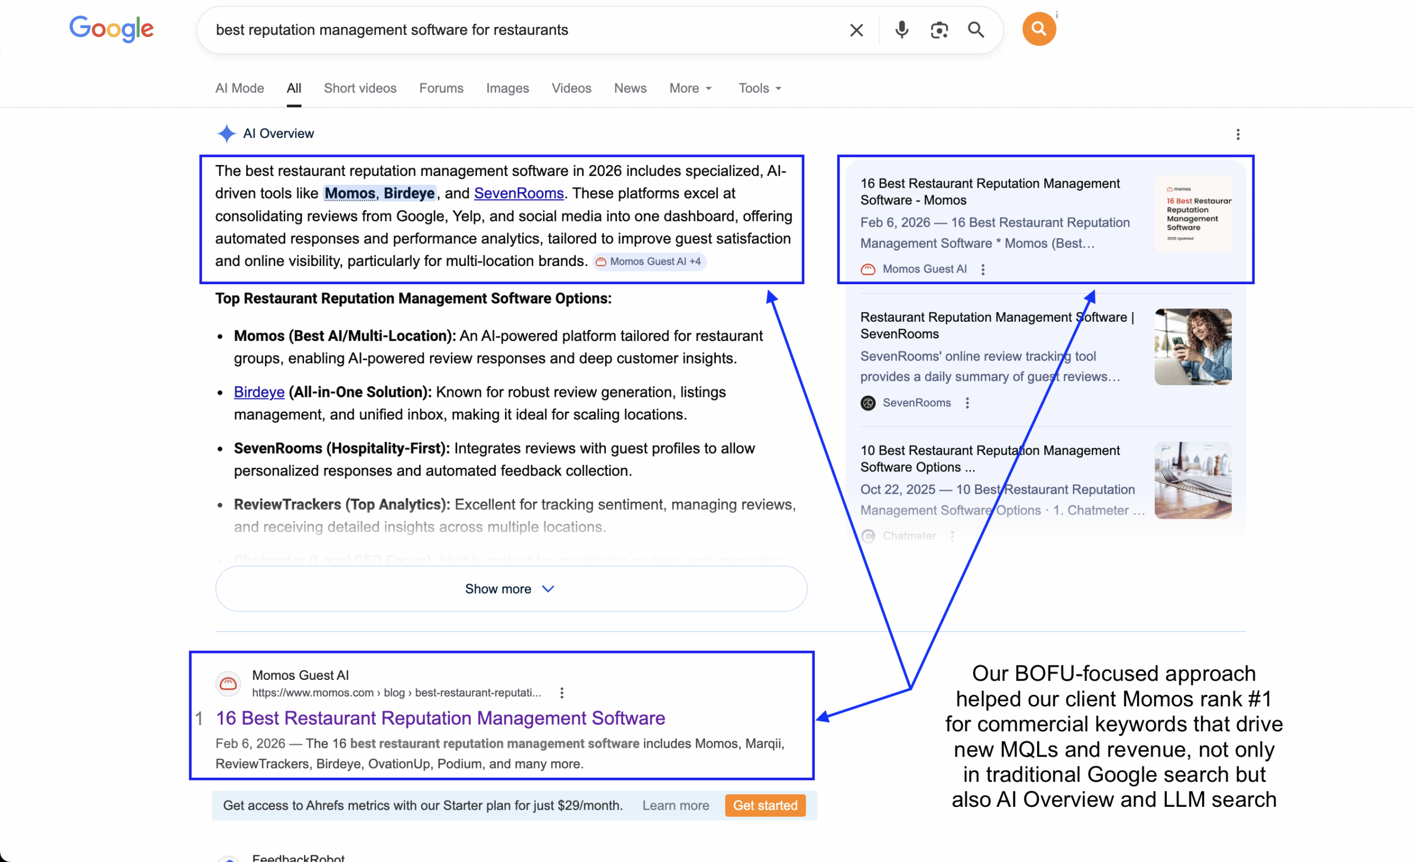Click the Get started button for Ahrefs
The width and height of the screenshot is (1413, 862).
pyautogui.click(x=765, y=805)
